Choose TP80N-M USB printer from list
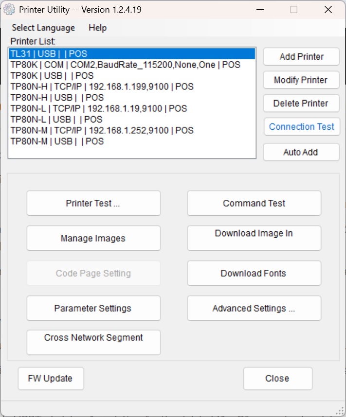This screenshot has height=417, width=346. [x=57, y=141]
